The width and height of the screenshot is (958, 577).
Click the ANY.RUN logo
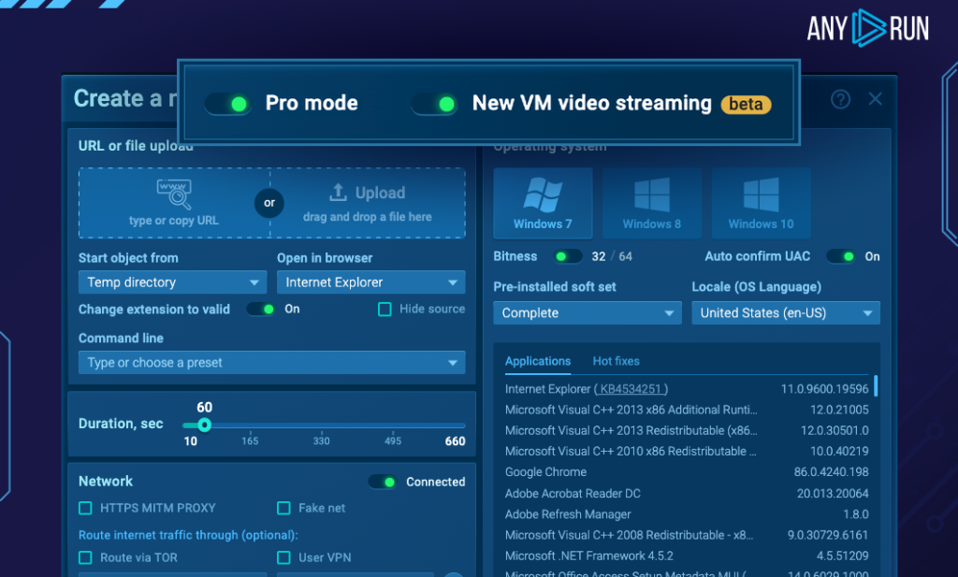point(867,27)
